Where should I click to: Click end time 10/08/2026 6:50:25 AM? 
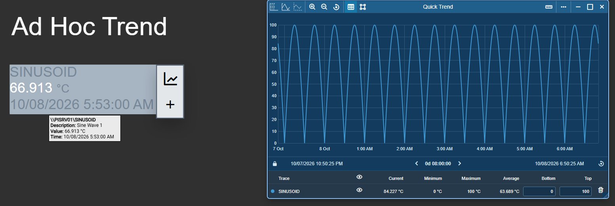coord(559,163)
